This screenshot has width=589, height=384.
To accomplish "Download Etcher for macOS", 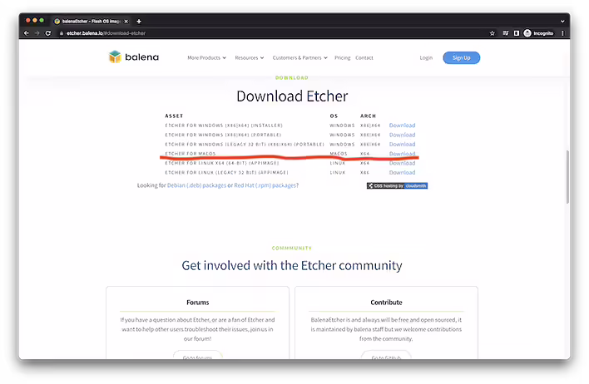I will click(x=402, y=154).
